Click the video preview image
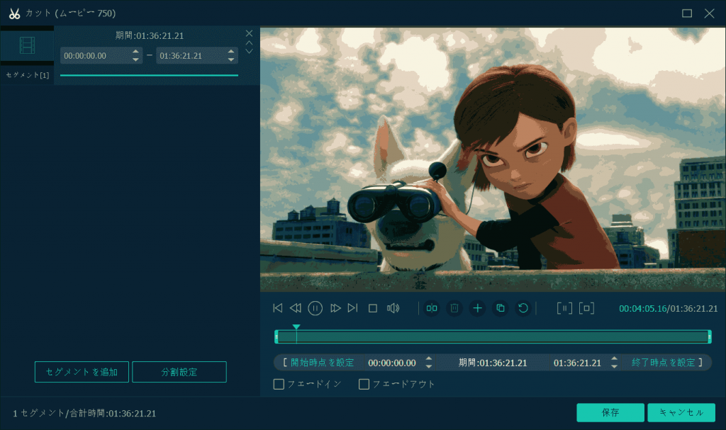Screen dimensions: 726x430 pyautogui.click(x=493, y=159)
